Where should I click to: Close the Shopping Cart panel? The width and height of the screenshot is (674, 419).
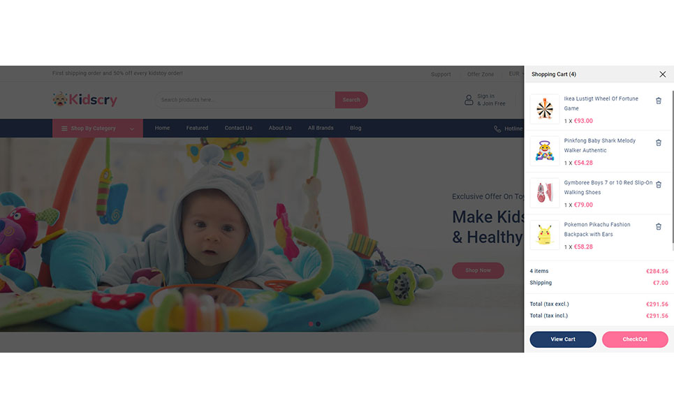(662, 74)
